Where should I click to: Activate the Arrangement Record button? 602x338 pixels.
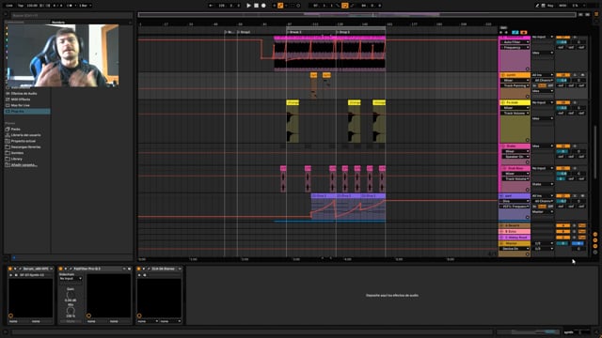click(x=263, y=6)
